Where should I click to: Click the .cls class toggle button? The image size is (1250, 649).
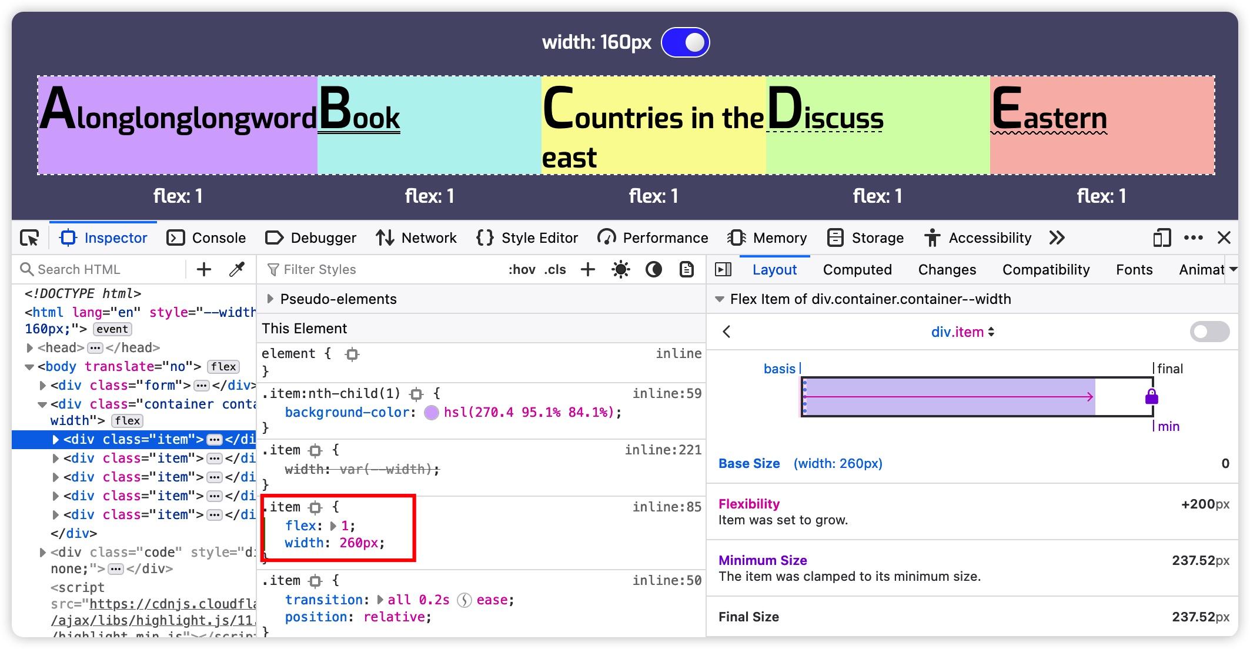point(555,270)
